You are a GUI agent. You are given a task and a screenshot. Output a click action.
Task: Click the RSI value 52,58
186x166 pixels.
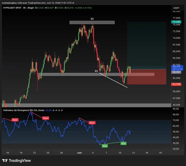pos(48,110)
